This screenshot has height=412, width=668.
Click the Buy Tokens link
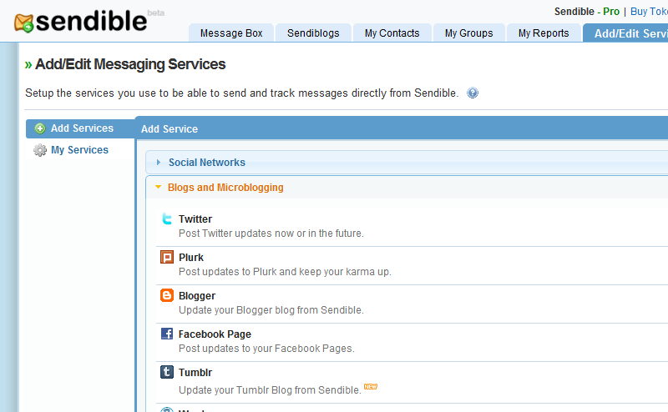[649, 12]
